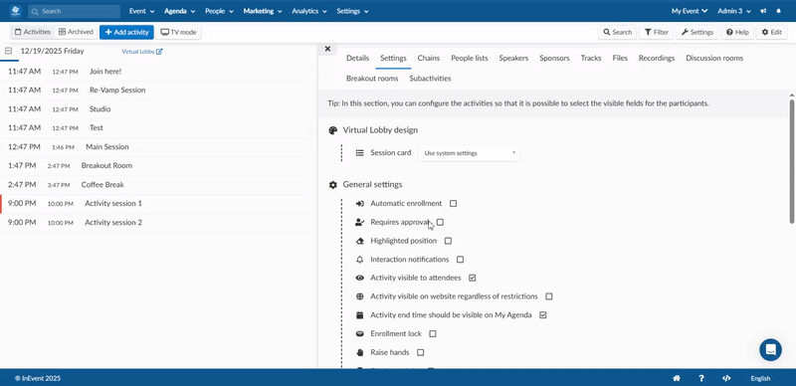The image size is (796, 386).
Task: Click the My Agenda calendar icon
Action: click(360, 315)
